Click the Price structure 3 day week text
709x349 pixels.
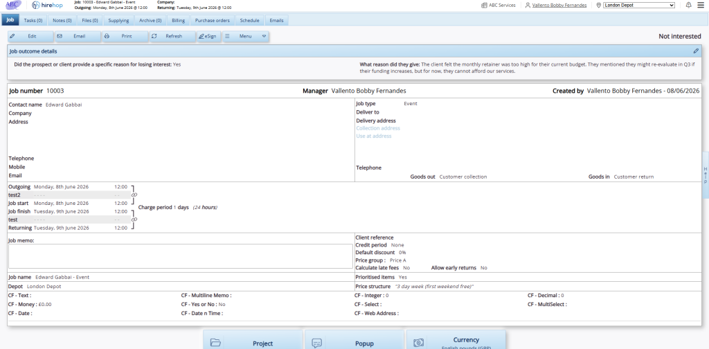click(x=434, y=287)
